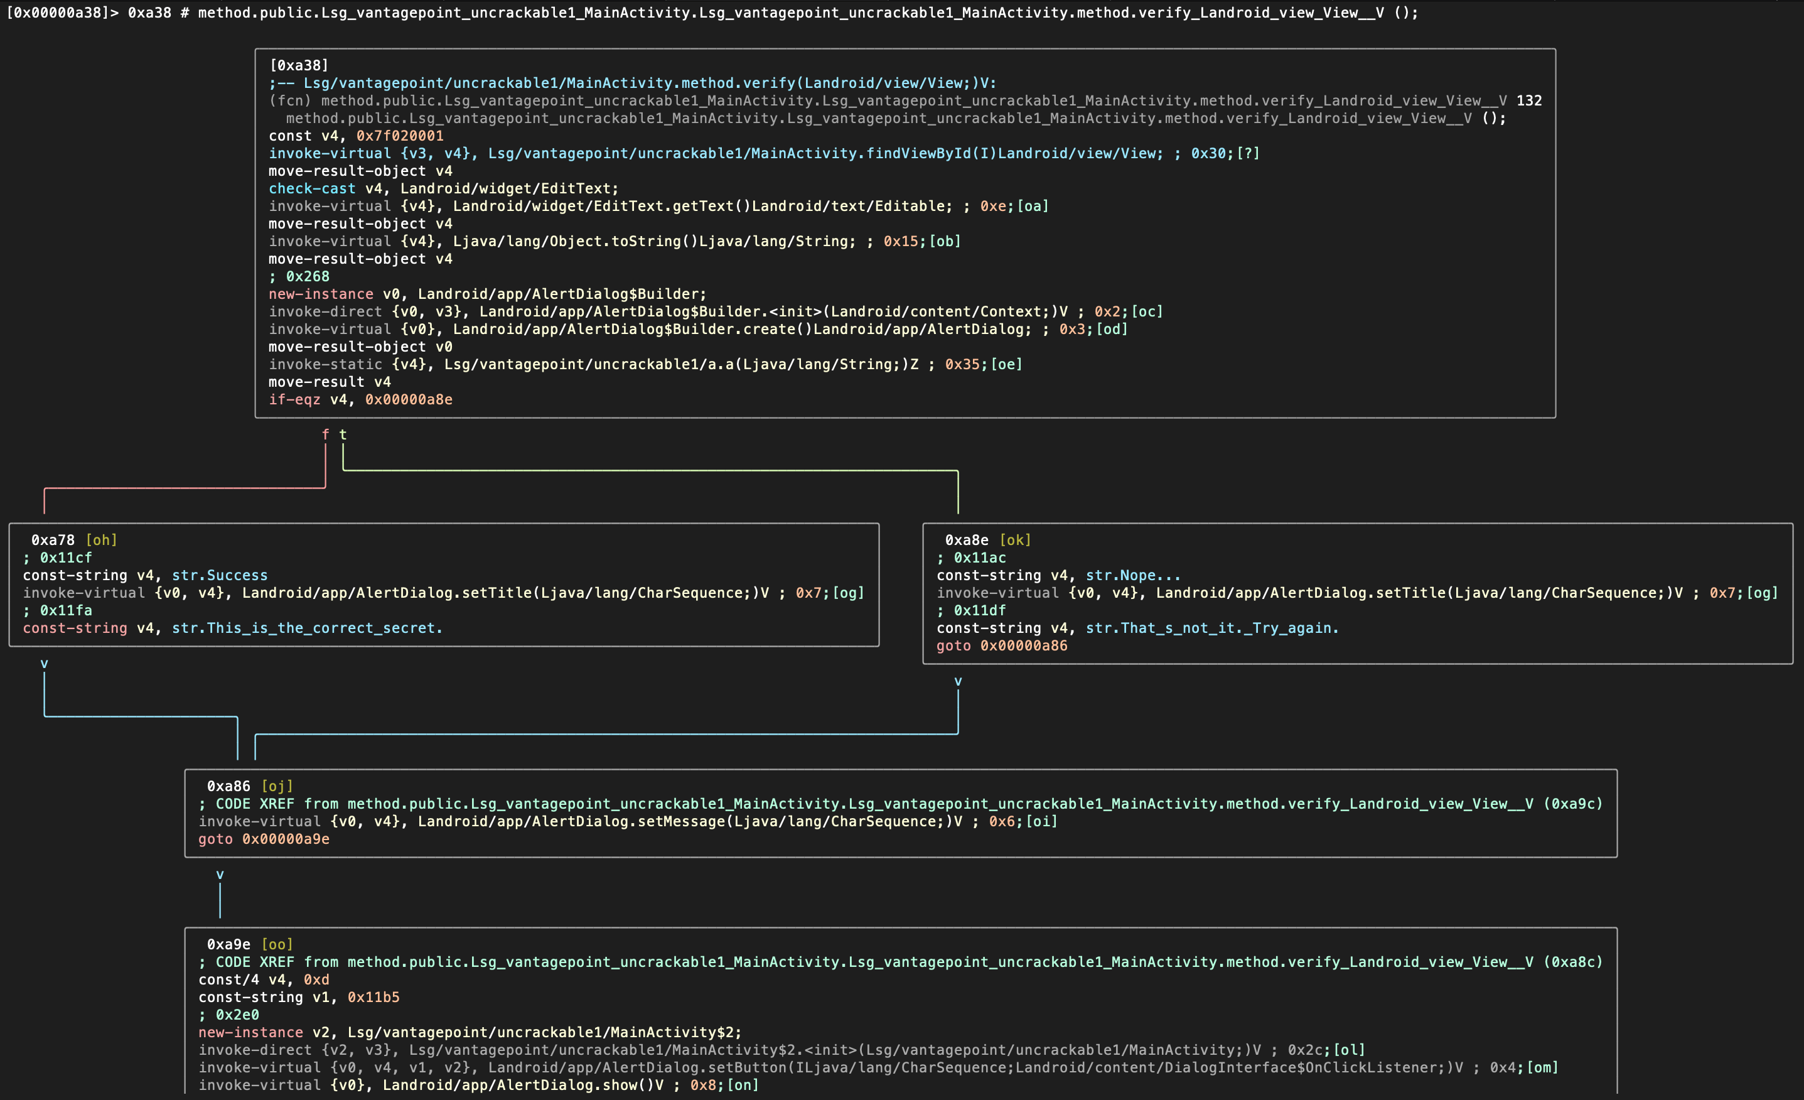This screenshot has height=1100, width=1804.
Task: Click the 0xa86 [oj] node label
Action: click(249, 786)
